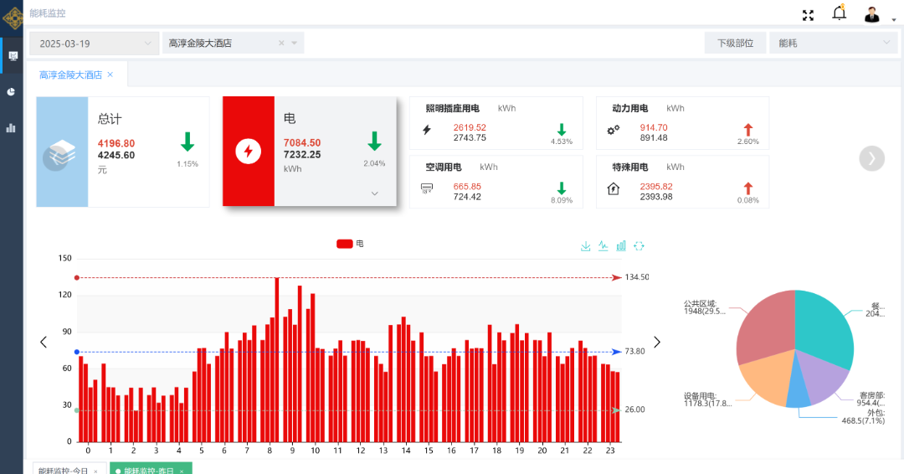
Task: Expand the user menu arrow beside avatar
Action: coord(894,20)
